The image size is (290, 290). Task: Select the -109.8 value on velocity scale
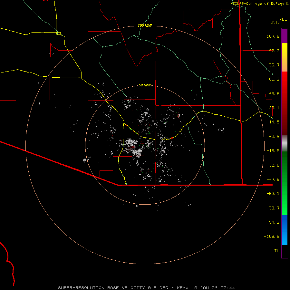[x=272, y=237]
